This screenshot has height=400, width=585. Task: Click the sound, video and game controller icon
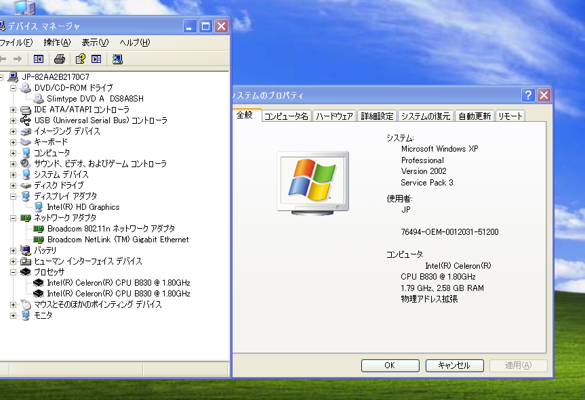(x=25, y=164)
